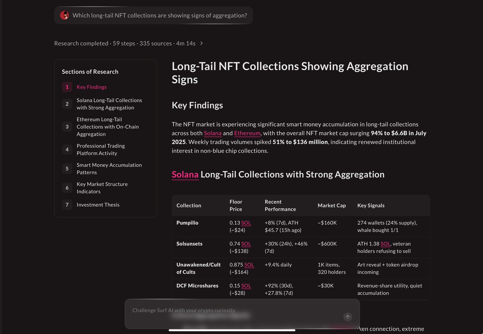The height and width of the screenshot is (334, 483).
Task: Click the ~$30K market cap cell
Action: [326, 286]
